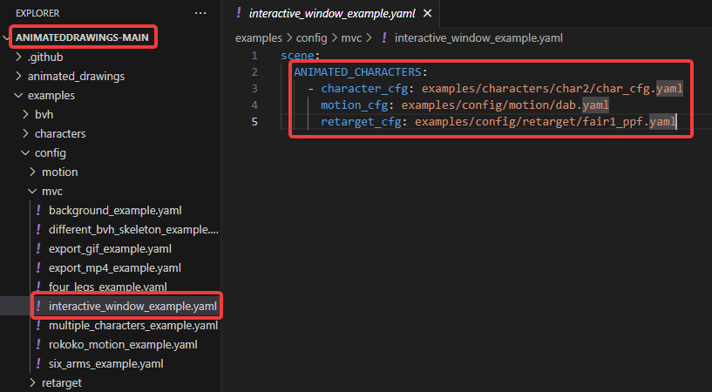Viewport: 712px width, 392px height.
Task: Collapse the ANIMATEDDRAWINGS-MAIN root folder
Action: coord(6,37)
